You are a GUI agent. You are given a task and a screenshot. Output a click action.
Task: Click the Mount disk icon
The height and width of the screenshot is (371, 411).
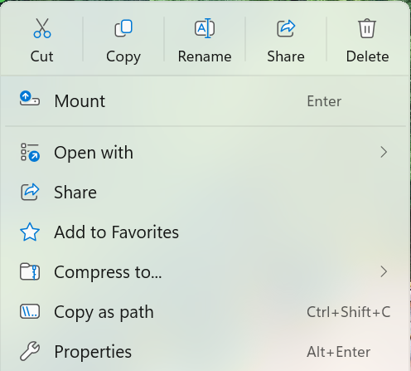coord(30,99)
